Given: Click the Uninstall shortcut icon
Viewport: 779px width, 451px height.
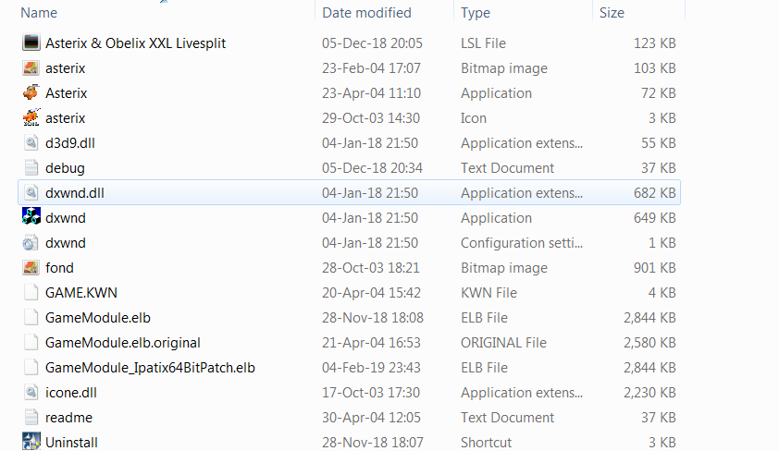Looking at the screenshot, I should tap(31, 442).
